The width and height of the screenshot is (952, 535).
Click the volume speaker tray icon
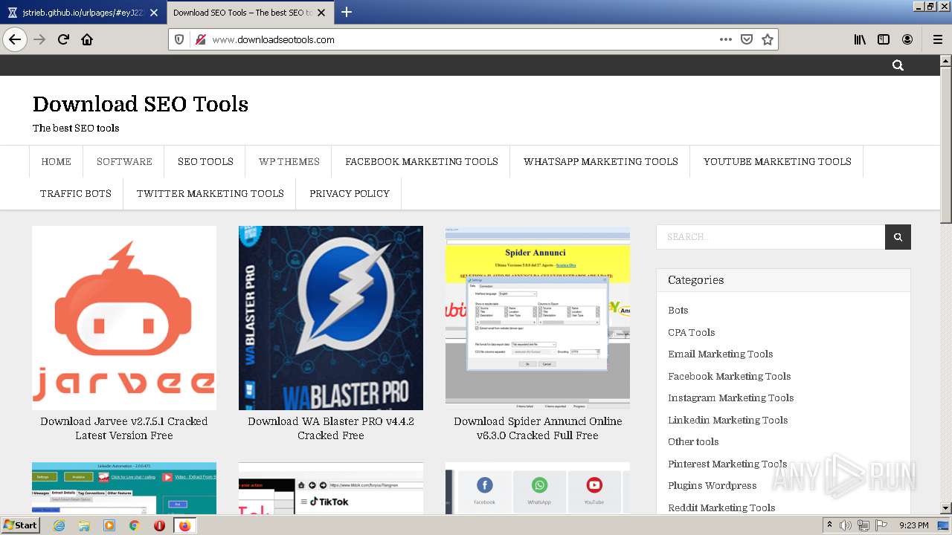coord(845,525)
